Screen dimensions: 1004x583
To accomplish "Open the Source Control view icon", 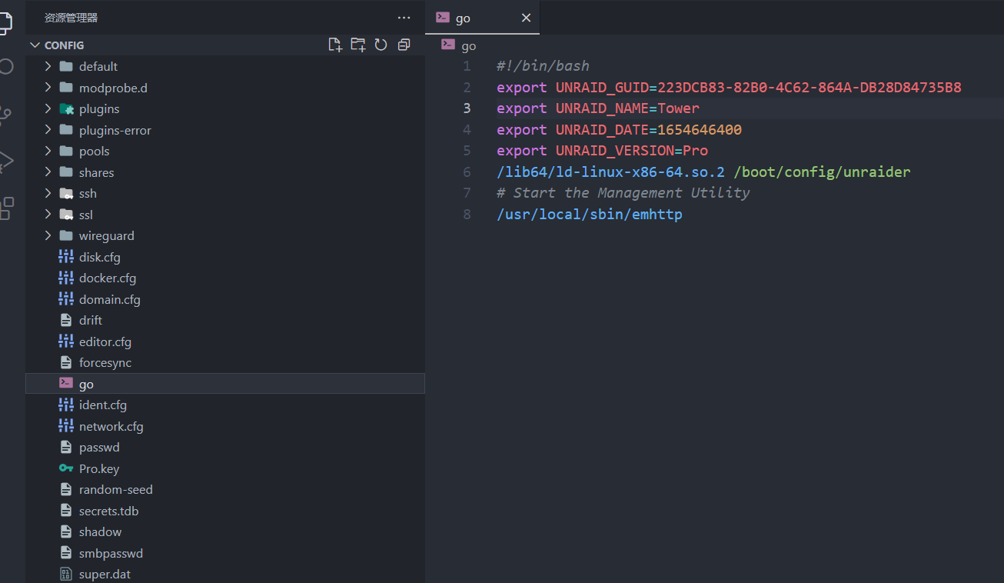I will (x=6, y=115).
